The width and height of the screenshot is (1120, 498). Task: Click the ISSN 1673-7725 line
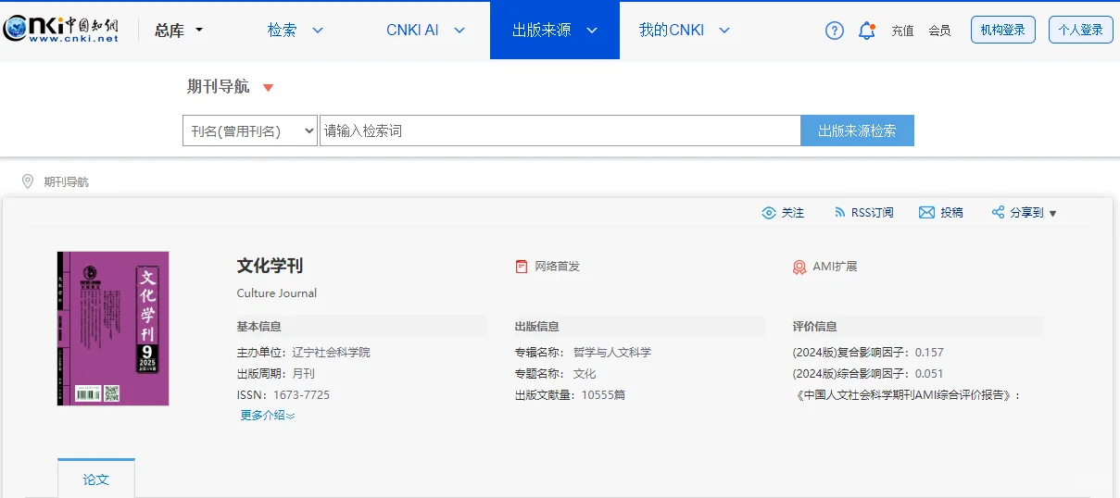click(283, 395)
